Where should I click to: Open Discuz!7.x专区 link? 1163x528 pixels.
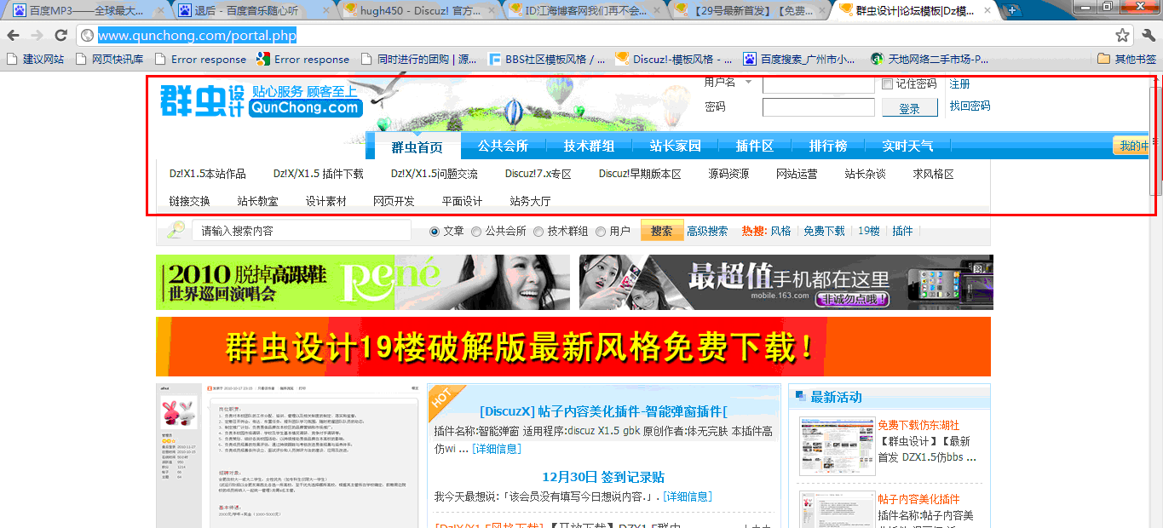point(538,174)
